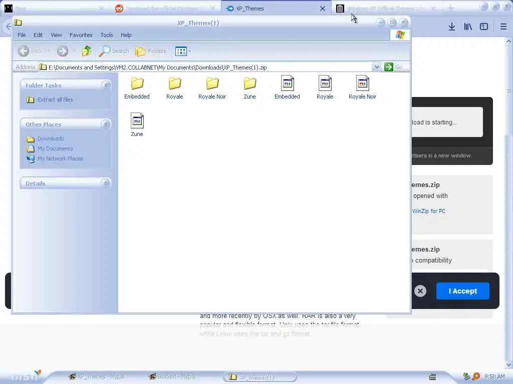Switch to Blocked - Mypal taskbar button
This screenshot has width=513, height=384.
click(172, 376)
